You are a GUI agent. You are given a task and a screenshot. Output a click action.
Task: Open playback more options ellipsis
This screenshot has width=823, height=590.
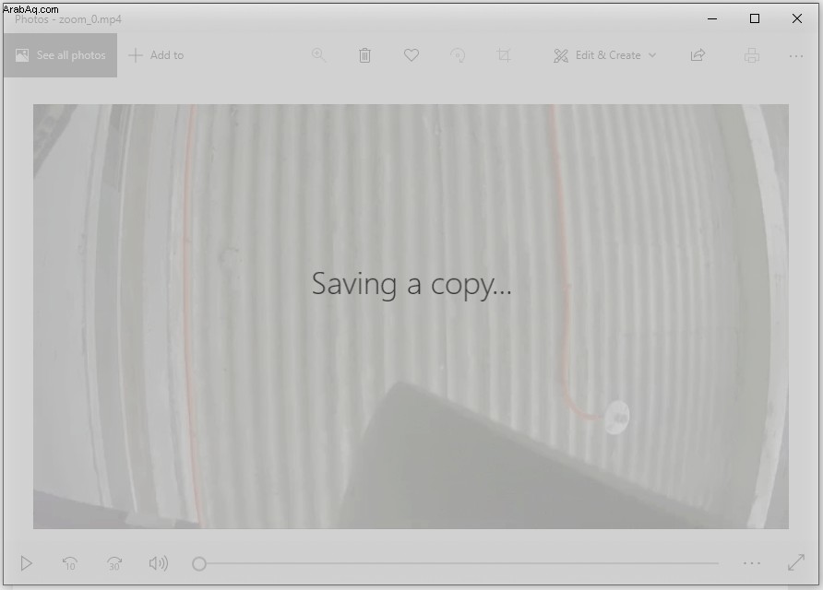[752, 563]
